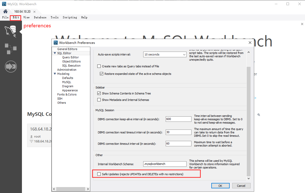Open Auto-save scripts interval dropdown
Screen dimensions: 305x193
click(165, 54)
